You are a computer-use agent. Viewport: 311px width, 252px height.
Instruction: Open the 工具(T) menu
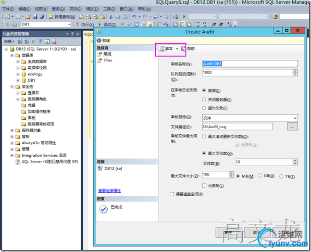109,9
